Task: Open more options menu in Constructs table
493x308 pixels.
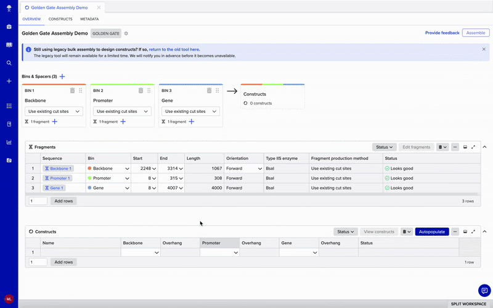Action: coord(455,231)
